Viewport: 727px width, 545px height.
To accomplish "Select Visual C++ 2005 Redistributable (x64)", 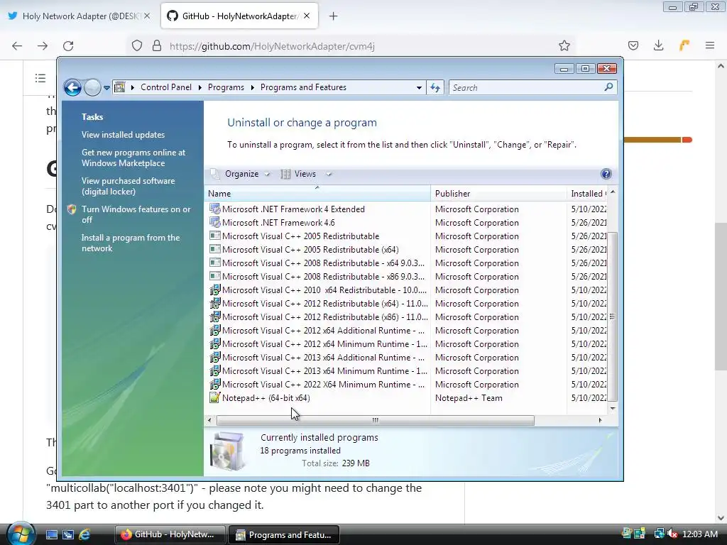I will [x=310, y=249].
